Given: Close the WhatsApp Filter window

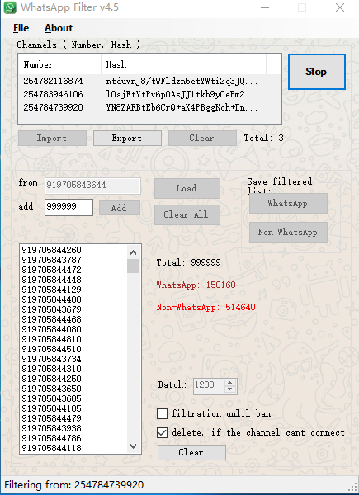Looking at the screenshot, I should pos(340,7).
